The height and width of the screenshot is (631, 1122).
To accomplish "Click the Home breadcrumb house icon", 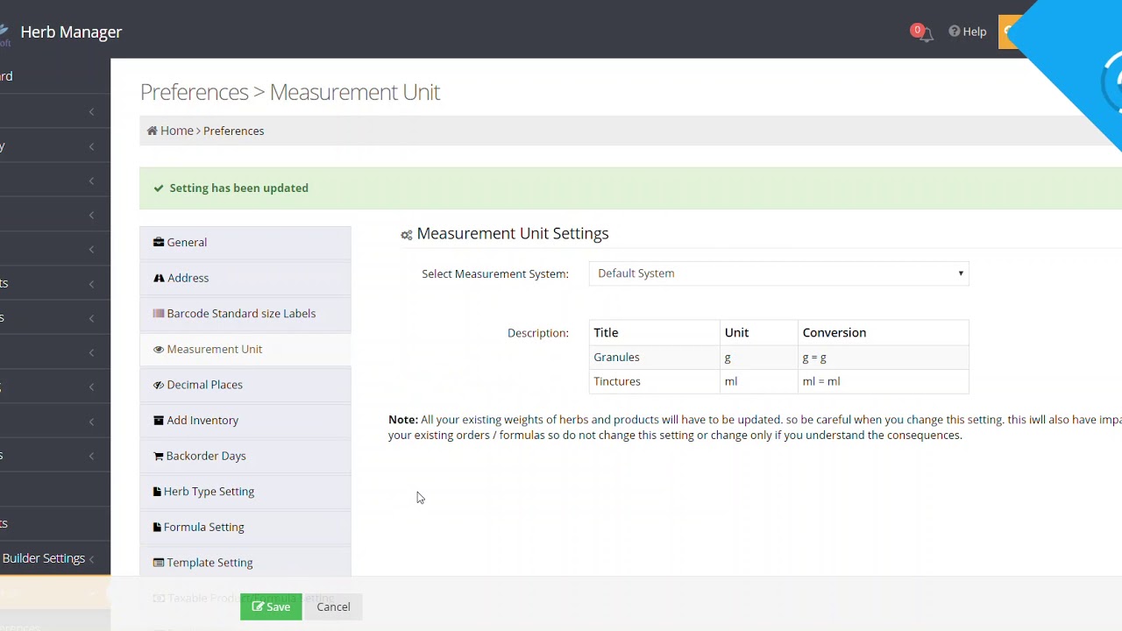I will [153, 131].
